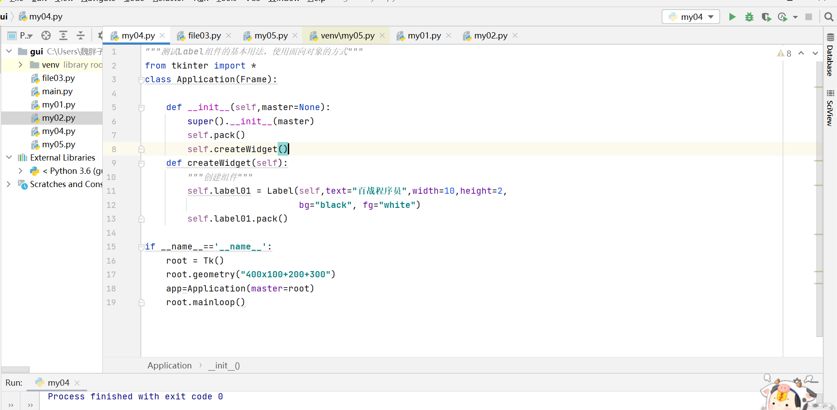Open the Project view selector dropdown
Viewport: 837px width, 410px height.
[21, 35]
